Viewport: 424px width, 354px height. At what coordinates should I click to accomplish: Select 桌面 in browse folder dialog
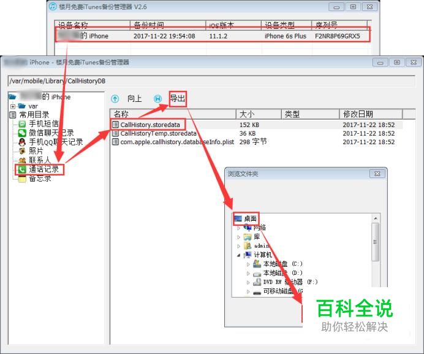pyautogui.click(x=250, y=218)
